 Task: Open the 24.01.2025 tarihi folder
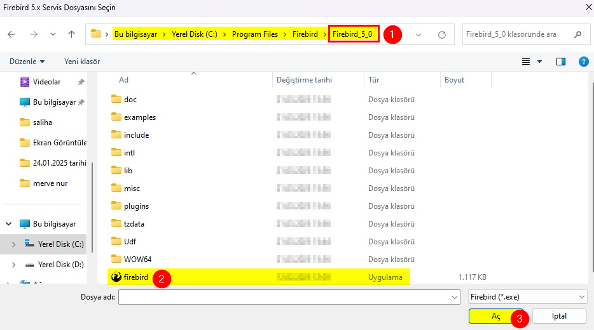(x=53, y=163)
